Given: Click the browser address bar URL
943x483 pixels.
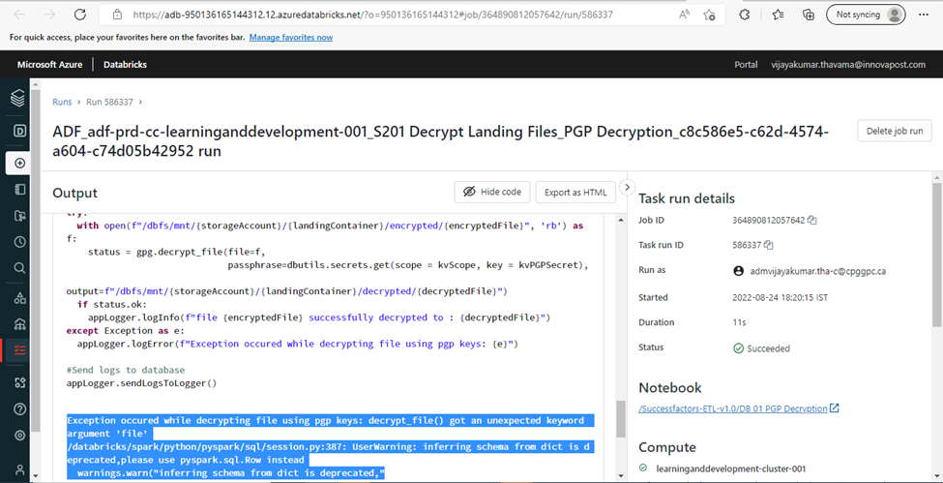Looking at the screenshot, I should click(x=372, y=15).
